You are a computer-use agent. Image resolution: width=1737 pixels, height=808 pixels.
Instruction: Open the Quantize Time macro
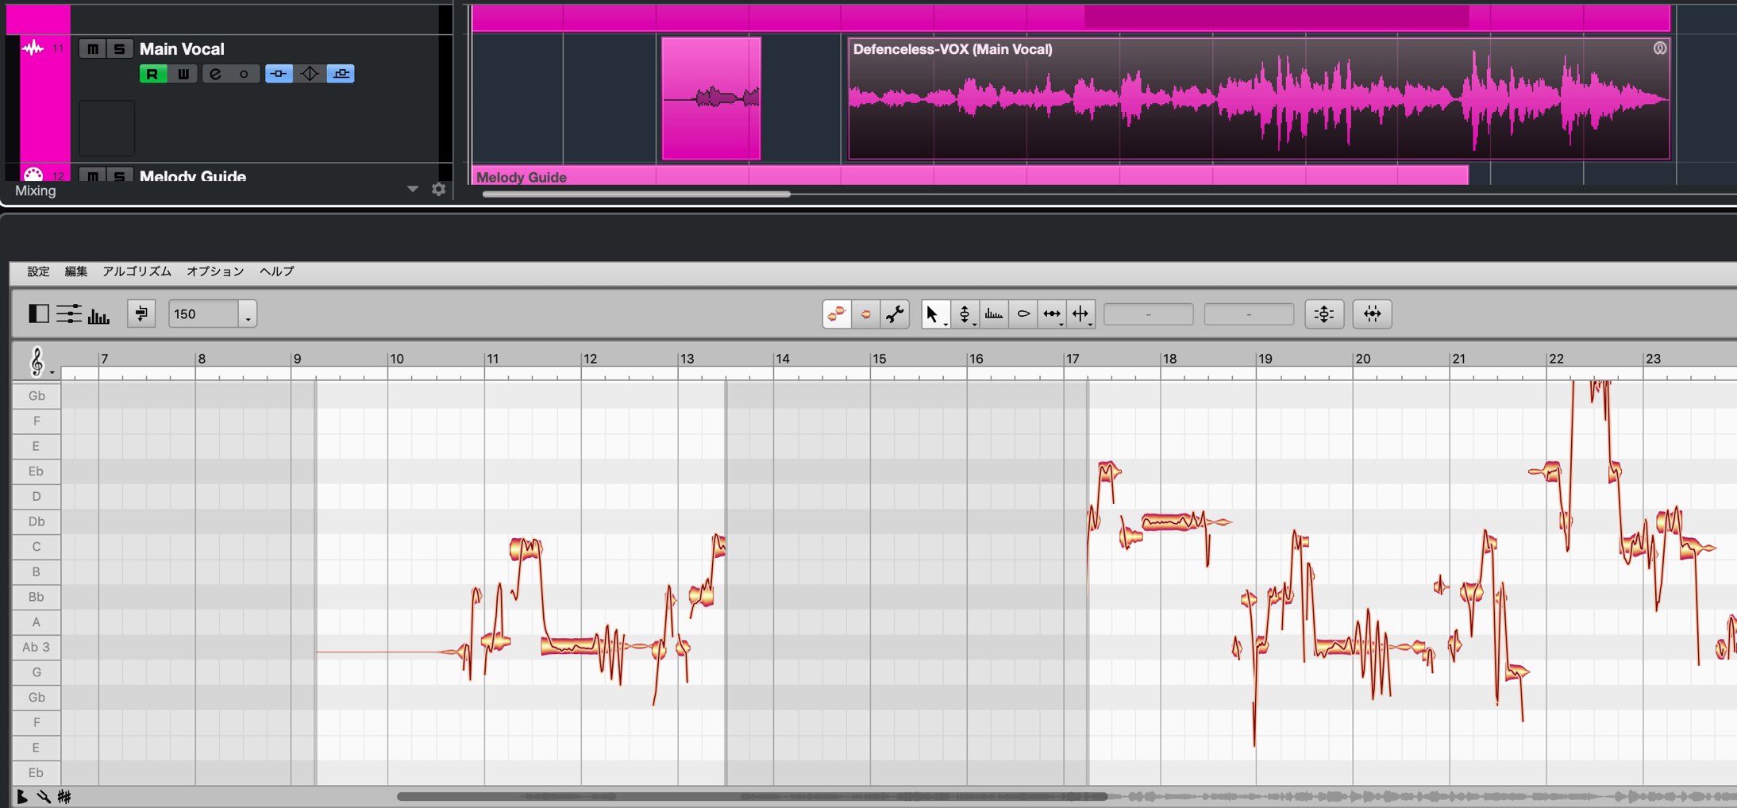[x=1372, y=314]
